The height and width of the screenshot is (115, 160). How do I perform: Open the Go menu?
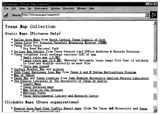click(x=30, y=8)
